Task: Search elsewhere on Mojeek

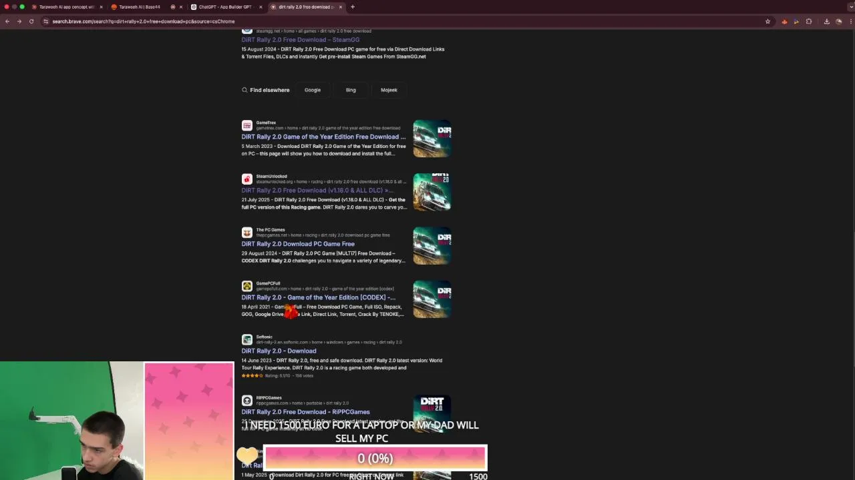Action: (389, 90)
